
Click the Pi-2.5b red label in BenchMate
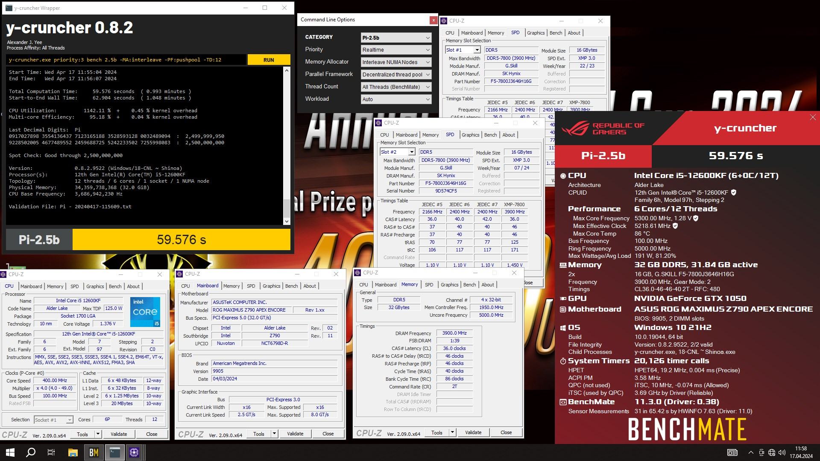[603, 156]
